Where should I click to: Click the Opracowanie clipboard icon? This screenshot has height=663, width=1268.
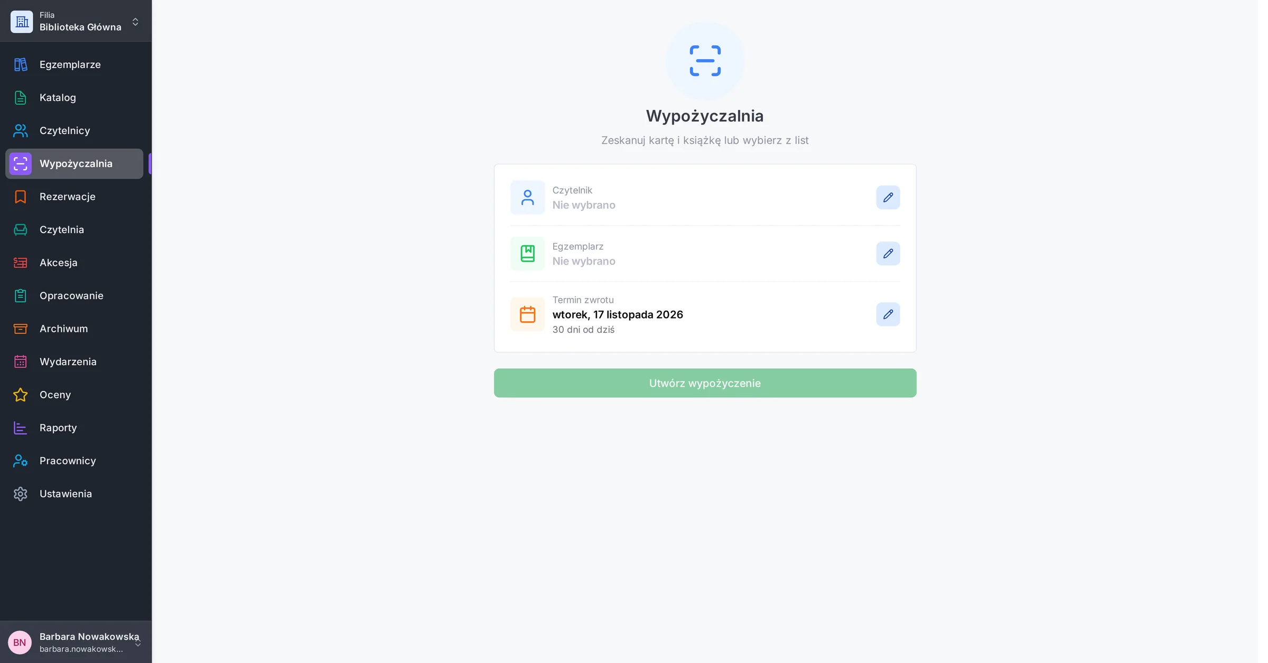[x=21, y=296]
